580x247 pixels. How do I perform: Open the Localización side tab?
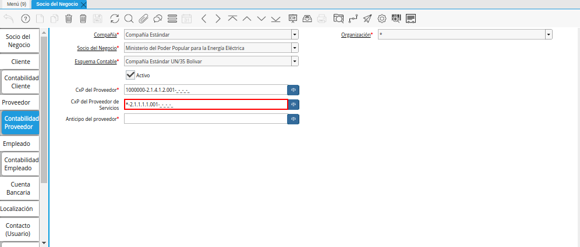click(20, 209)
